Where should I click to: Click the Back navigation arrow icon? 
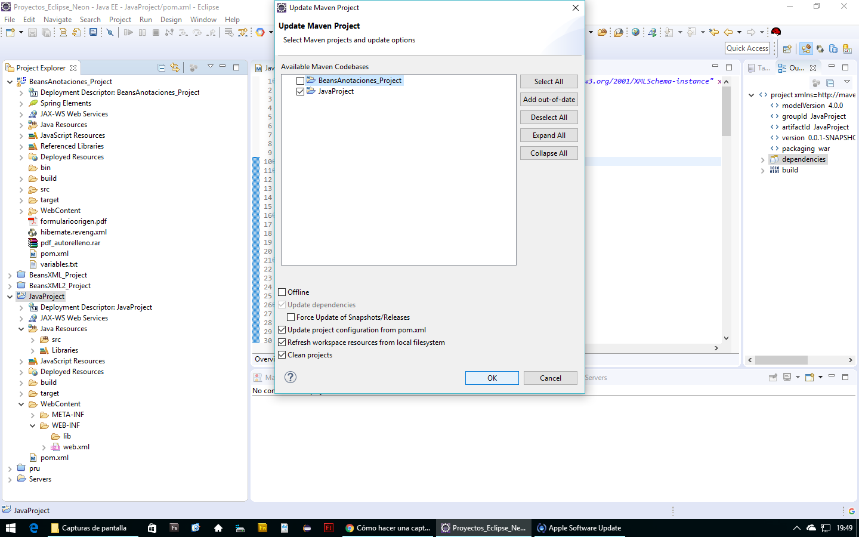click(728, 32)
